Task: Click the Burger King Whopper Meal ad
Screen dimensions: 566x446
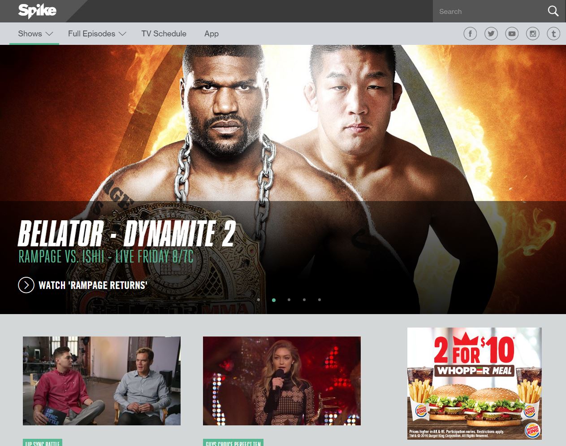Action: coord(475,384)
